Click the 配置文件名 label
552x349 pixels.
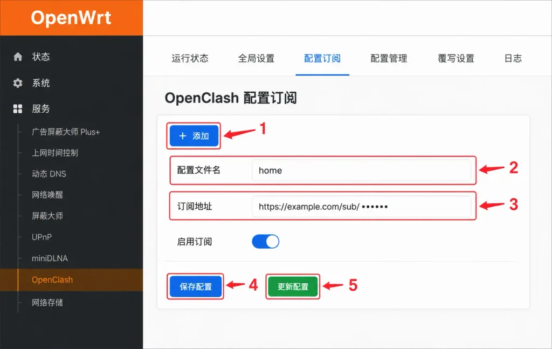tap(198, 170)
